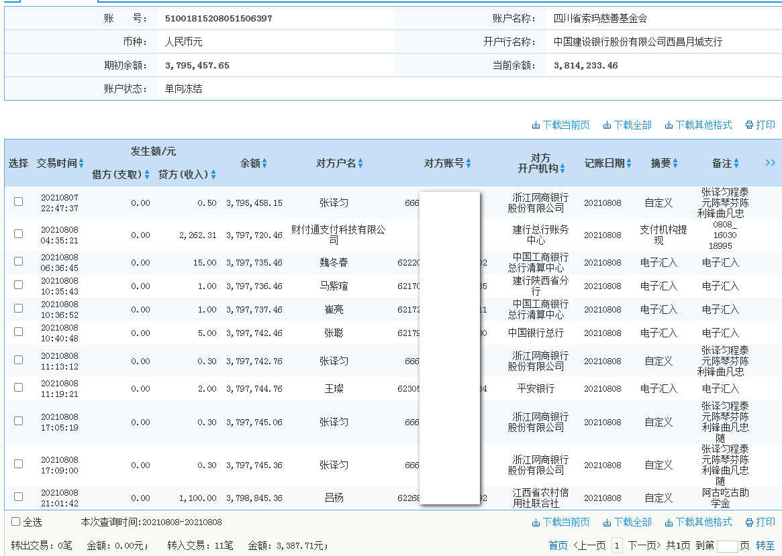782x556 pixels.
Task: Sort by 余额 column arrow icon
Action: (x=264, y=162)
